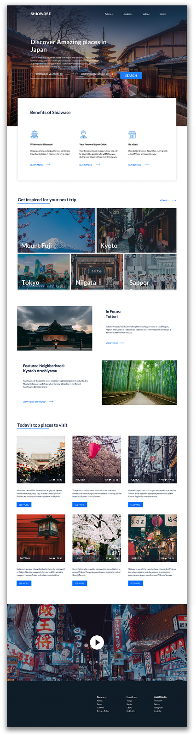Viewport: 196px width, 736px height.
Task: Select 'What would you like to do?' field
Action: 50,74
